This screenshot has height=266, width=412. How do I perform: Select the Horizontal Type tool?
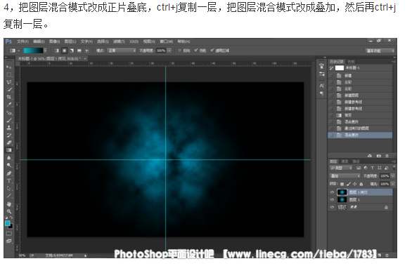(x=9, y=181)
